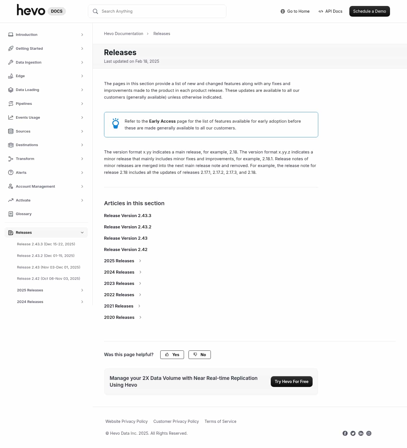
Task: Click the Facebook icon in the footer
Action: pyautogui.click(x=345, y=433)
